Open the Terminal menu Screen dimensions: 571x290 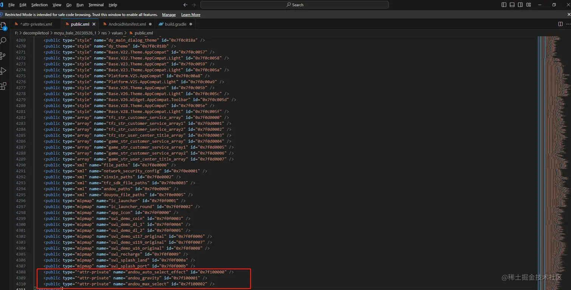point(96,5)
